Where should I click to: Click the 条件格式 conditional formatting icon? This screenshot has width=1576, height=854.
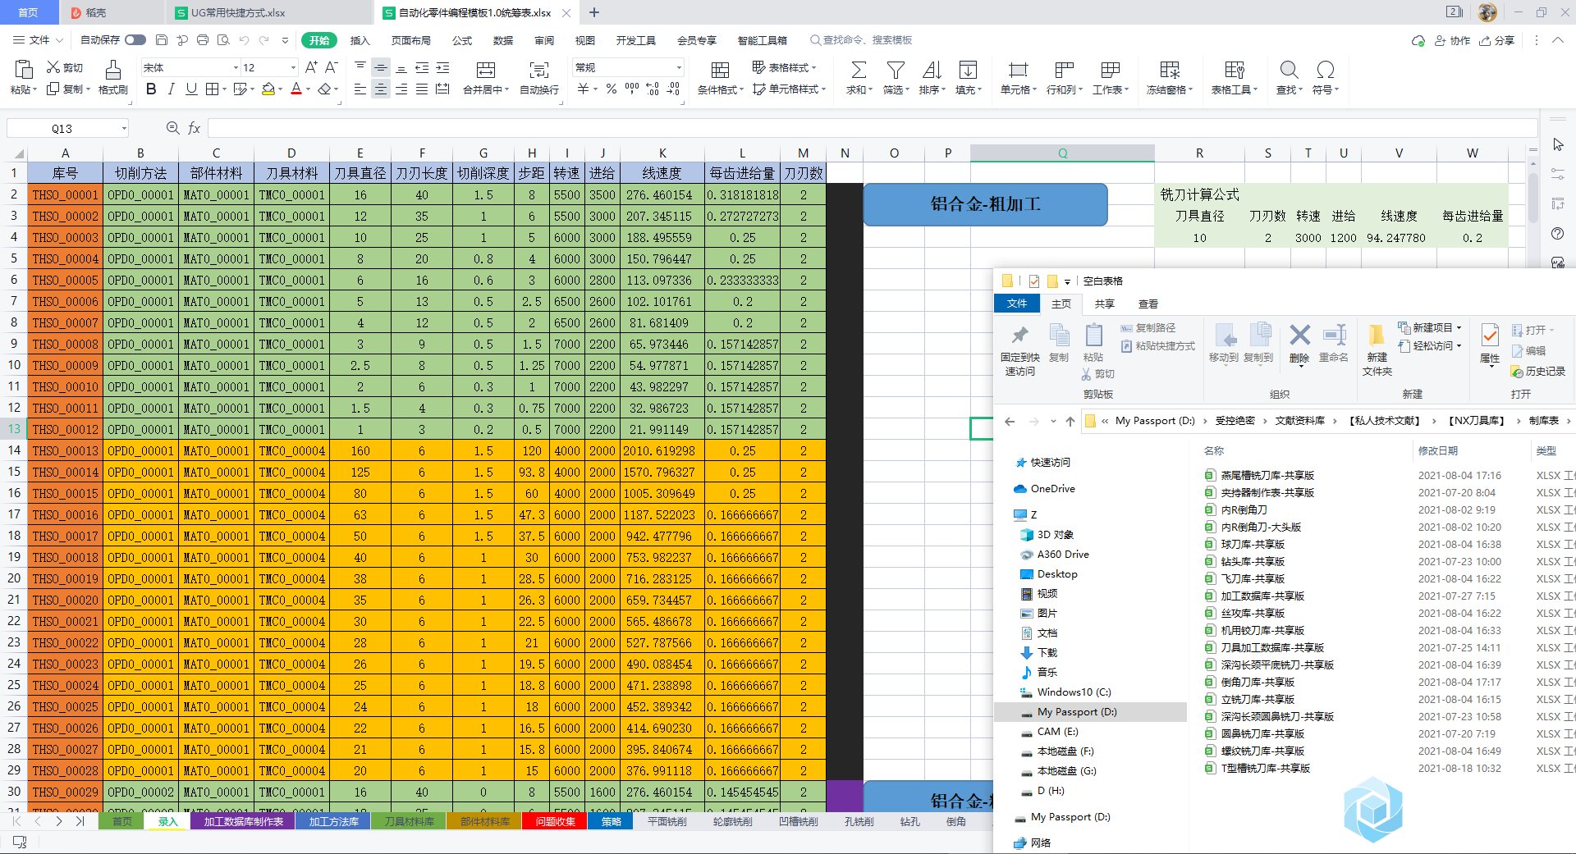point(720,70)
